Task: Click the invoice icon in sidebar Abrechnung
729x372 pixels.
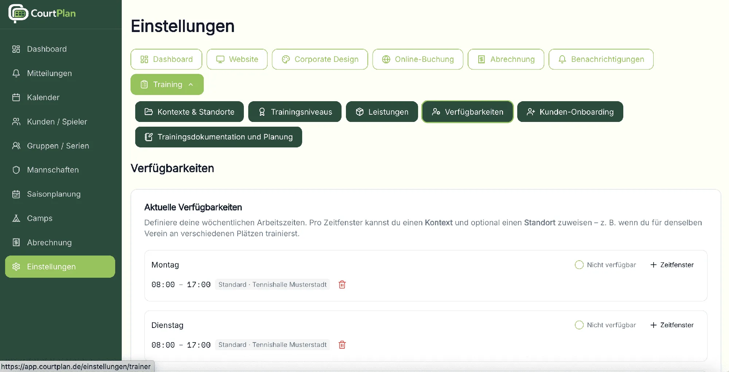Action: pos(16,242)
